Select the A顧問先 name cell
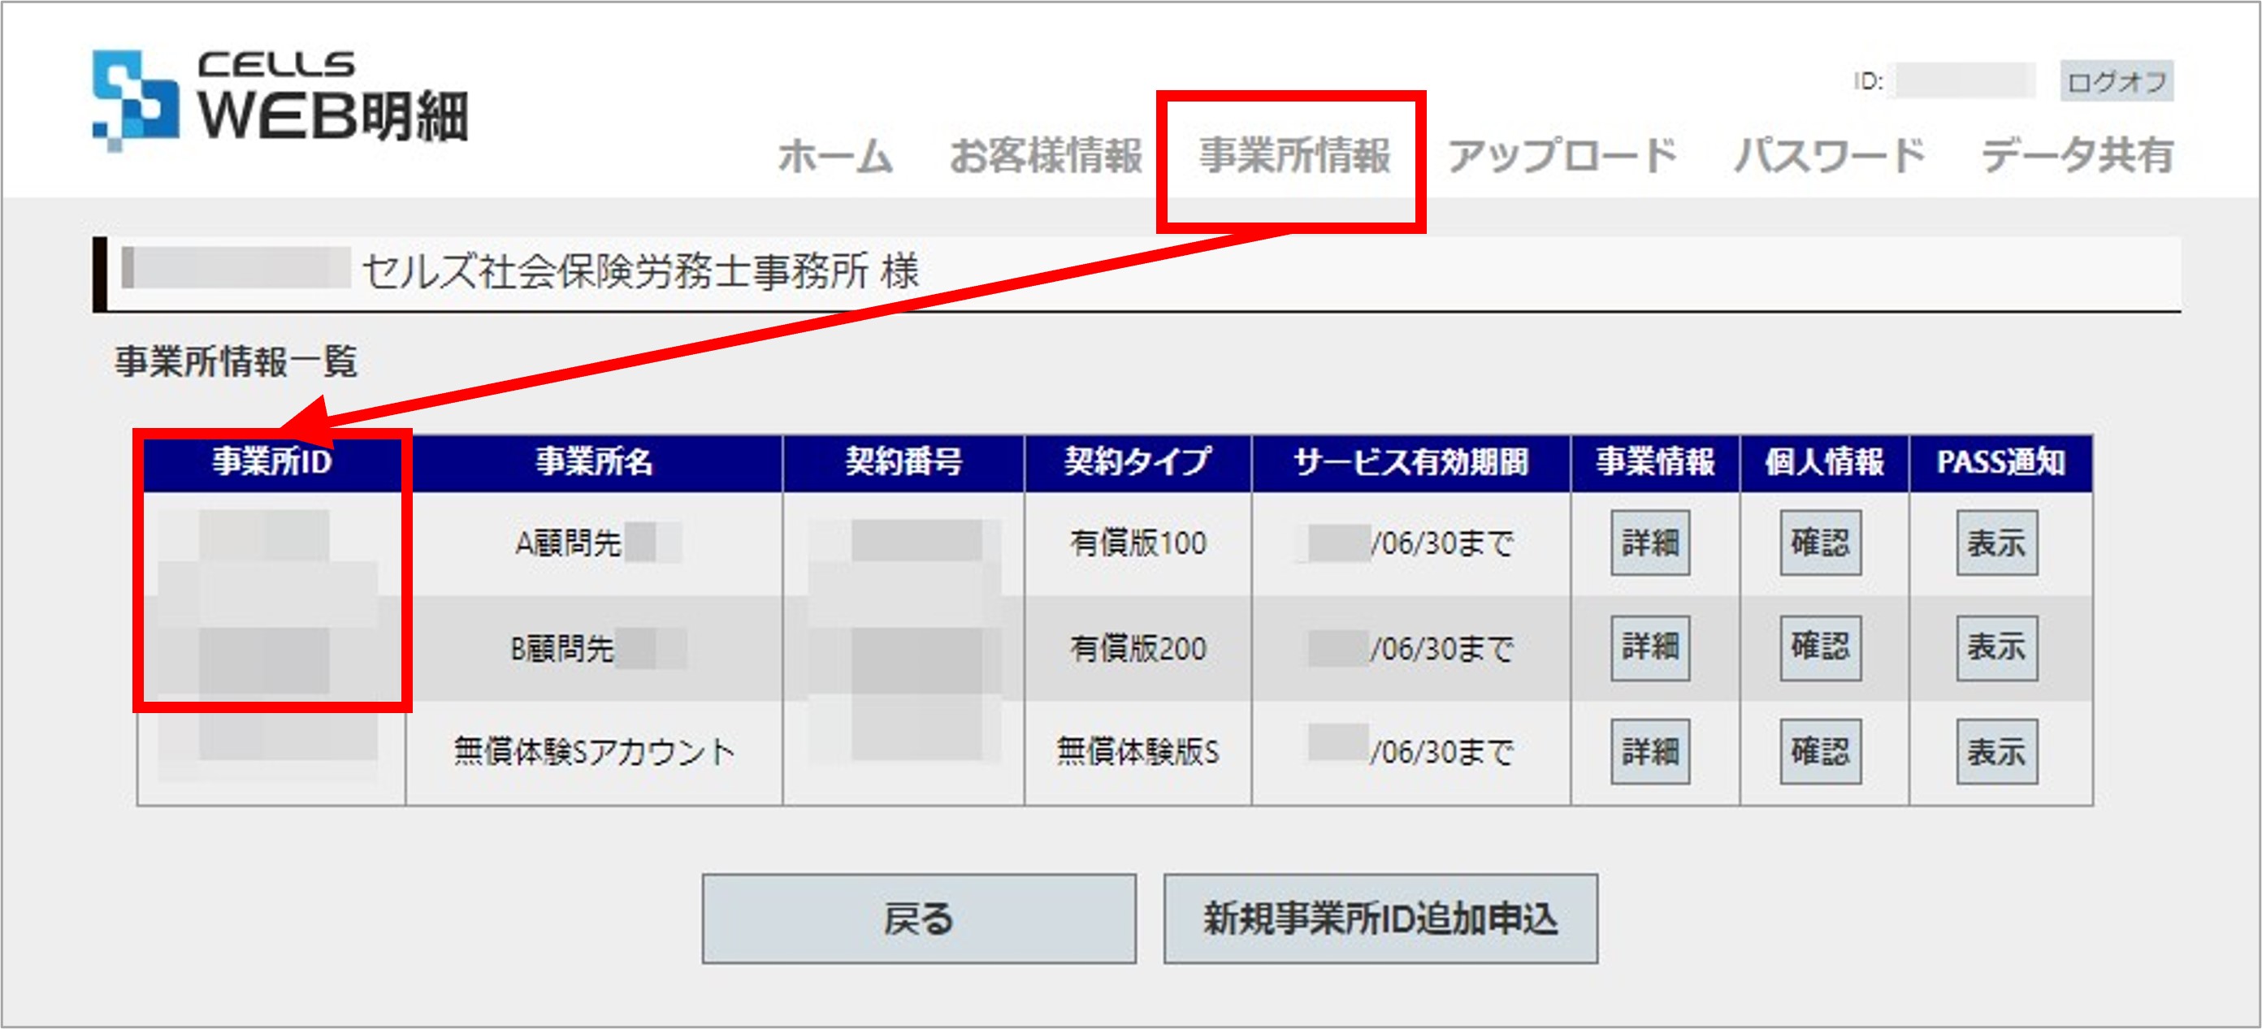The image size is (2262, 1029). [x=595, y=543]
